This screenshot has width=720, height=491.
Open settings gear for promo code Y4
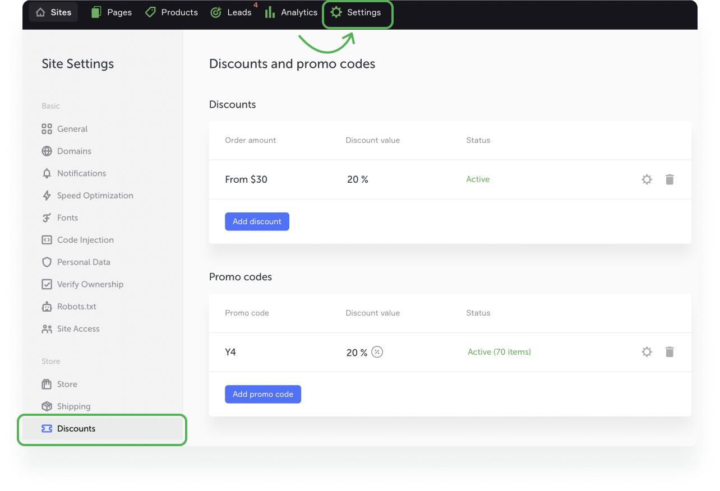(647, 352)
